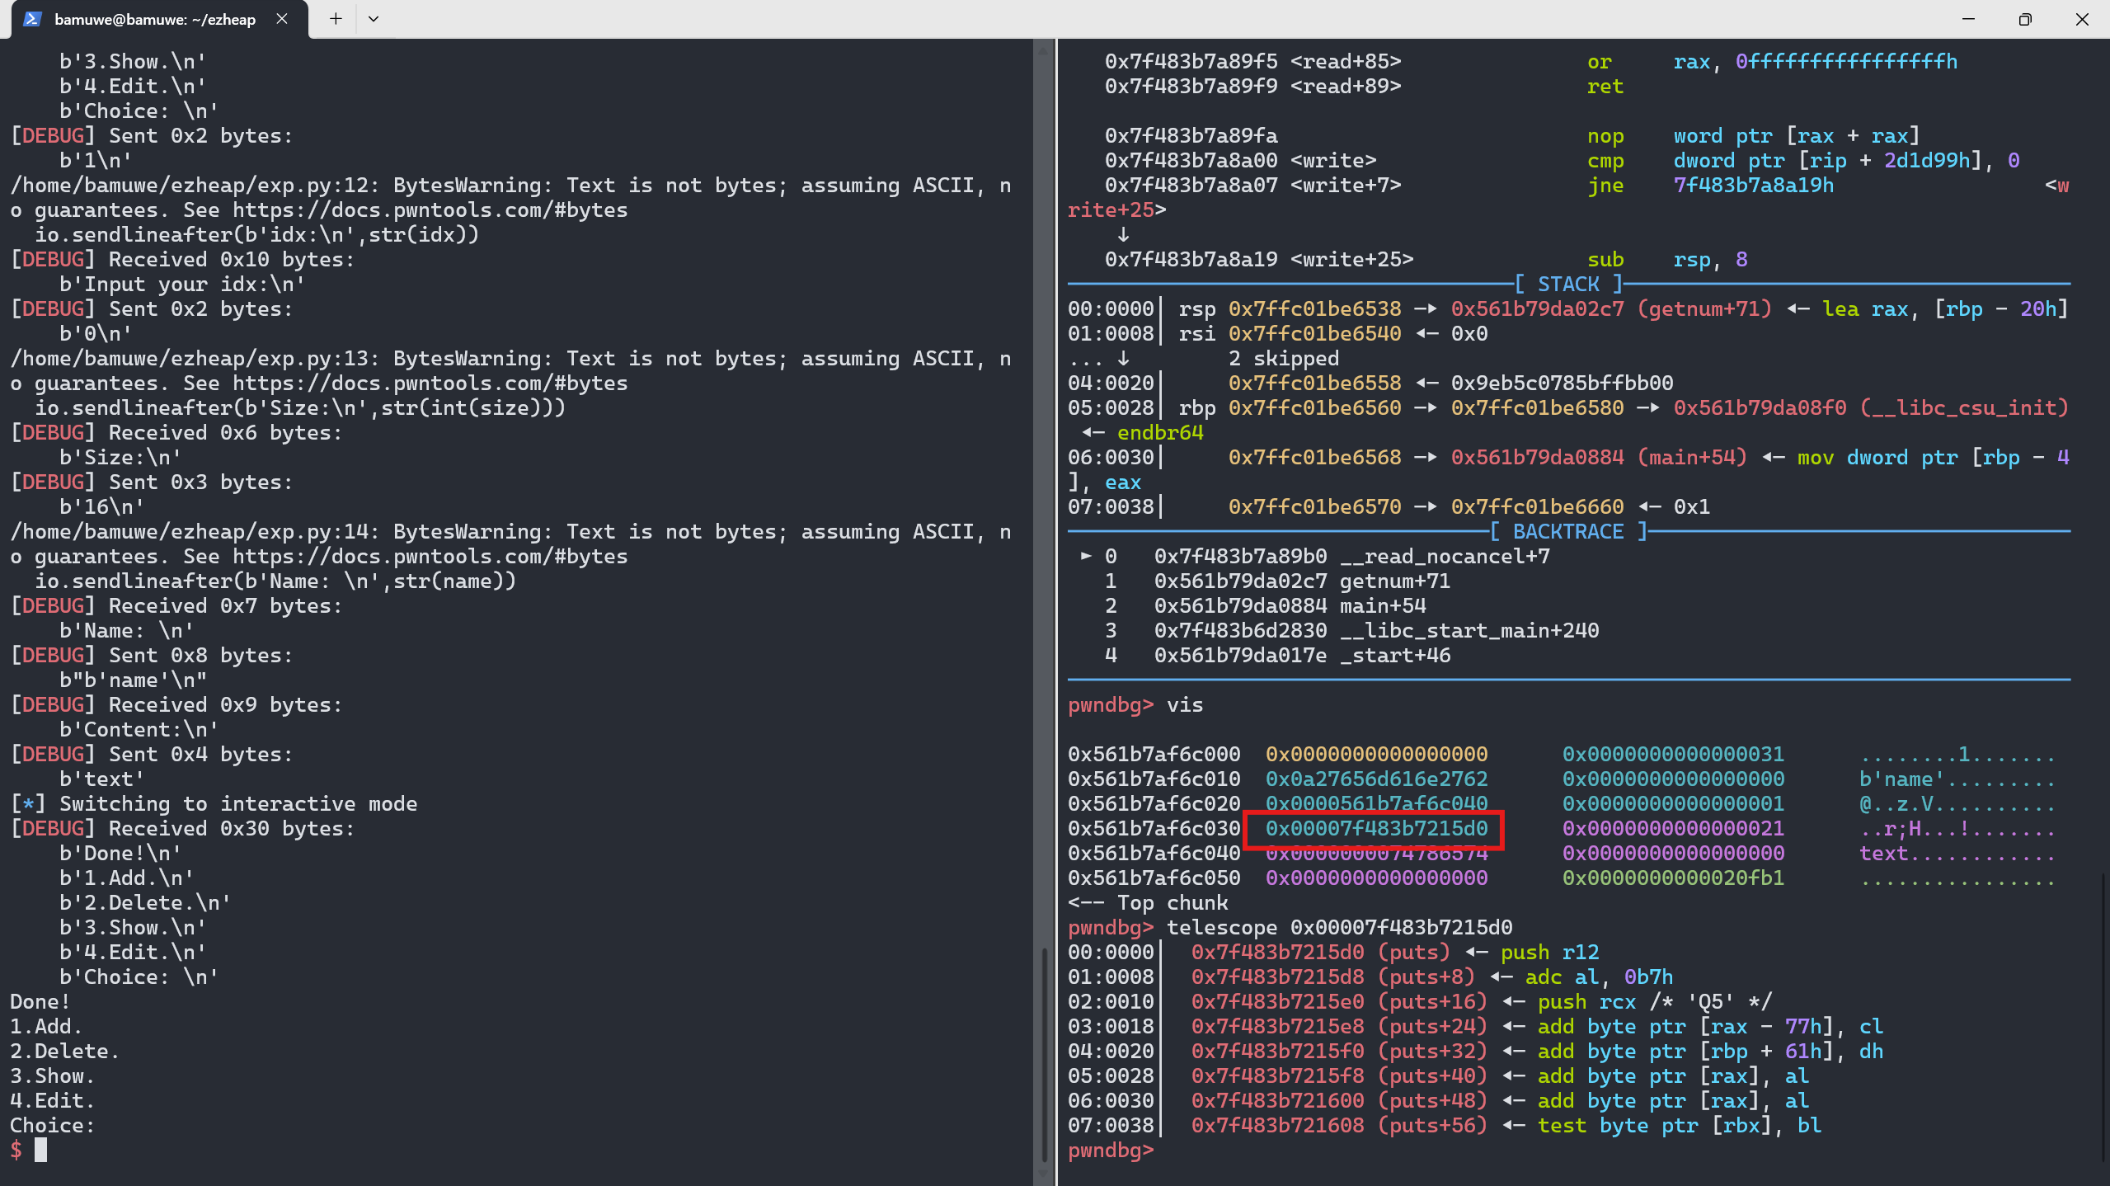Click the pwntools docs URL for exp.py:13 warning
This screenshot has height=1186, width=2110.
[x=430, y=384]
